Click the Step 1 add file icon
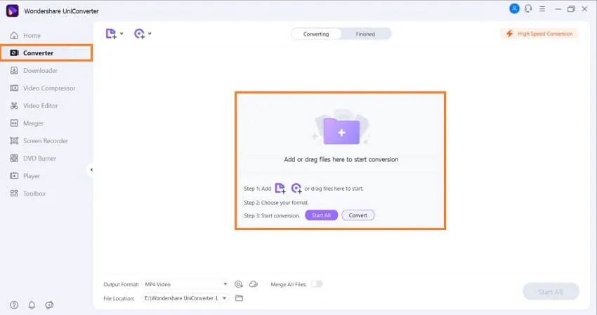Screen dimensions: 597x315 click(x=280, y=188)
